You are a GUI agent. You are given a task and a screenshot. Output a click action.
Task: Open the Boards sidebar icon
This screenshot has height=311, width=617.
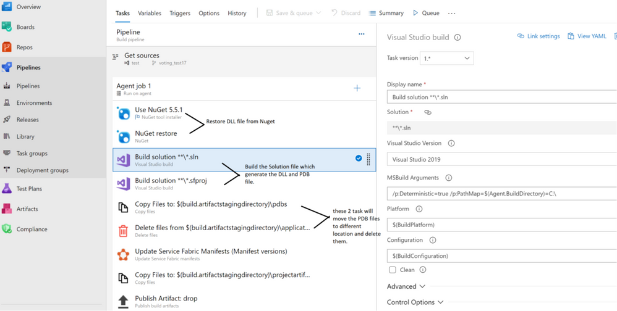coord(7,27)
